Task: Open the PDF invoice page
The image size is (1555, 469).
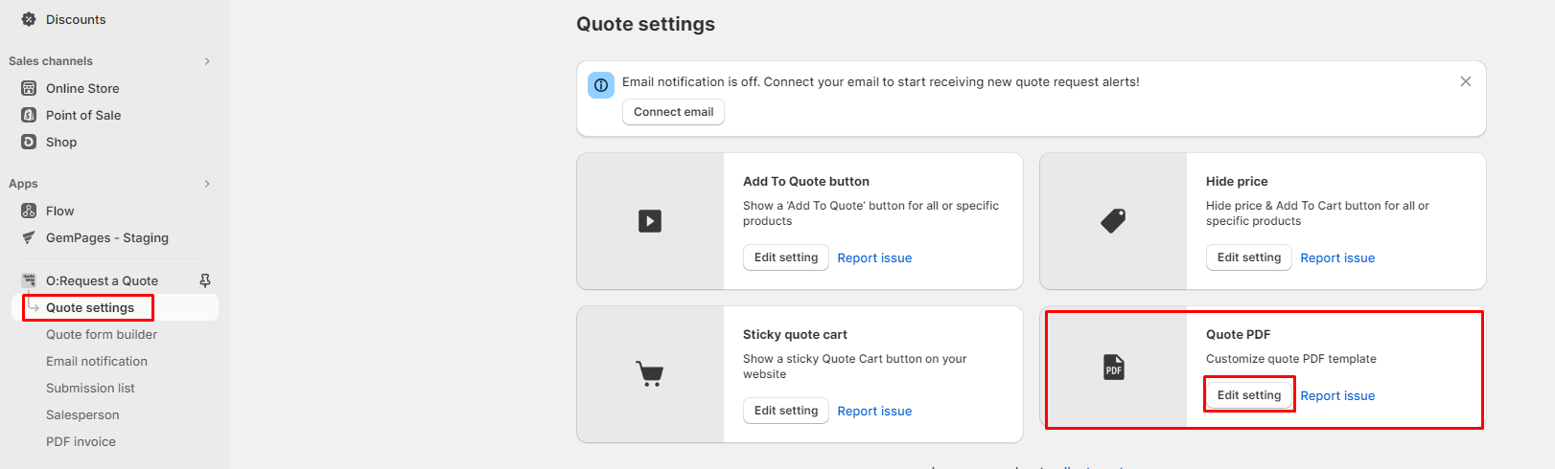Action: [81, 441]
